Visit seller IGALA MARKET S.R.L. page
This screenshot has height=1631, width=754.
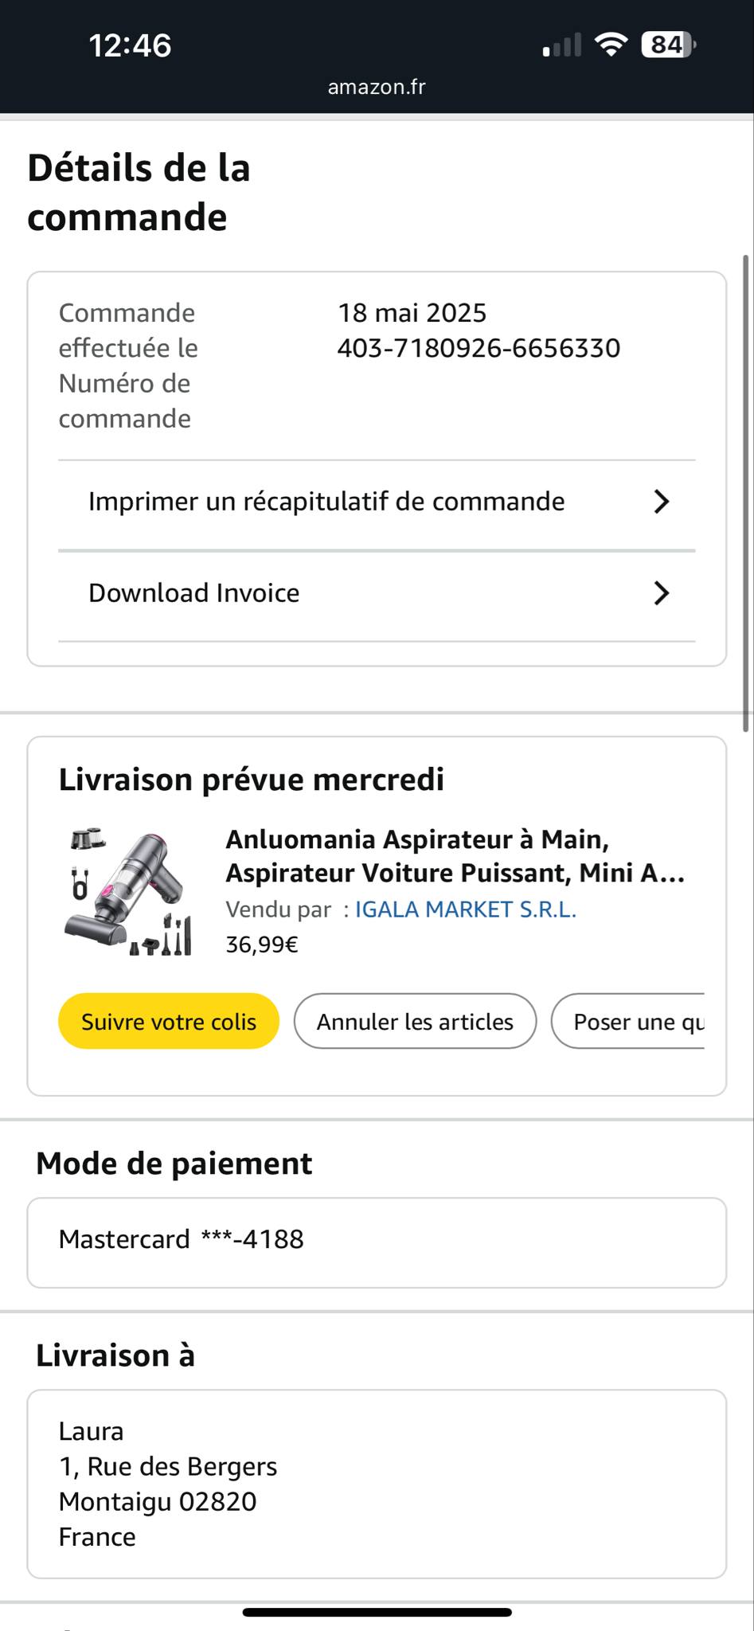465,909
